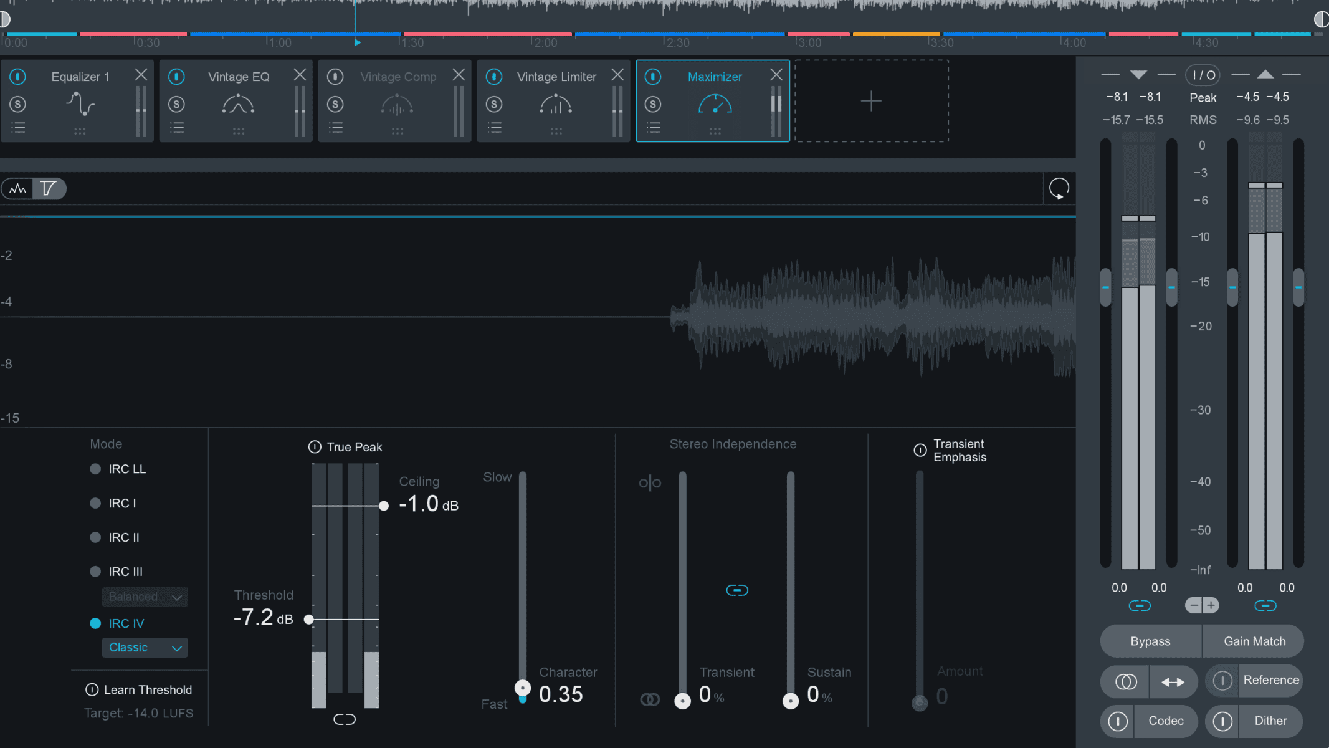Screen dimensions: 1329x748
Task: Remove the Vintage EQ module
Action: coord(300,75)
